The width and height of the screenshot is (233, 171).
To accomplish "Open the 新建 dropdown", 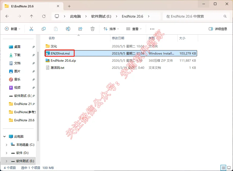I will click(13, 29).
